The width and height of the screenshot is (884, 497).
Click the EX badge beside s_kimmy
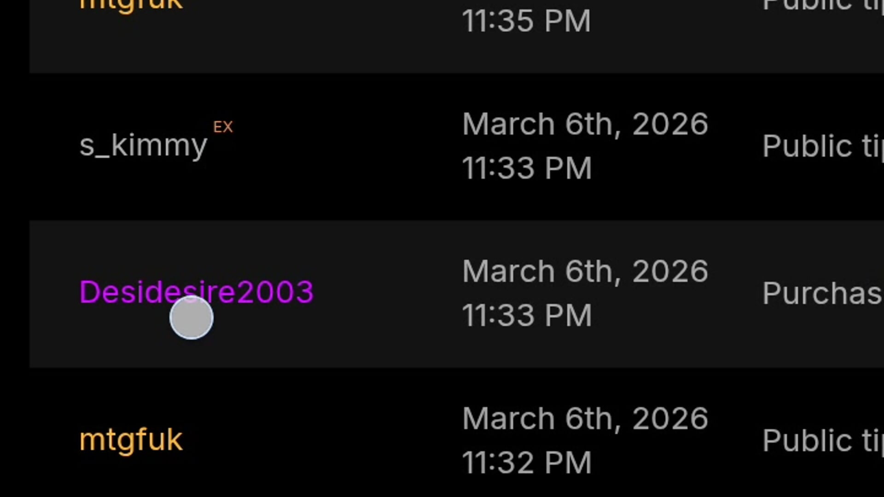pos(223,127)
